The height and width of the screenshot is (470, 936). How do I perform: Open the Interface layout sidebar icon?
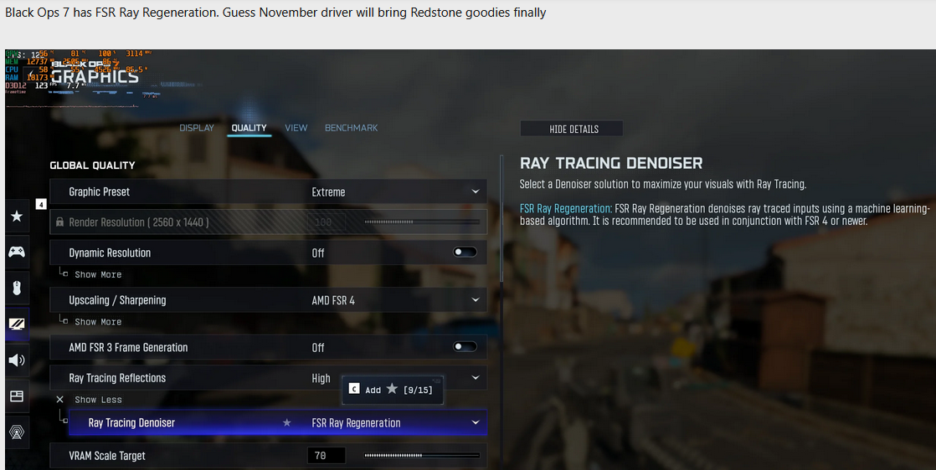tap(17, 396)
